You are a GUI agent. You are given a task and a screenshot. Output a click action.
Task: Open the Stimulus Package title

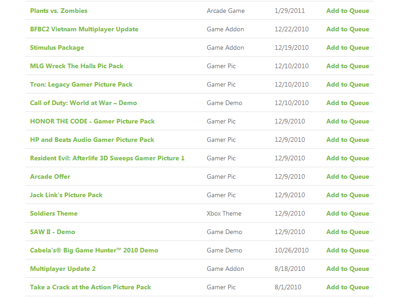pyautogui.click(x=57, y=47)
